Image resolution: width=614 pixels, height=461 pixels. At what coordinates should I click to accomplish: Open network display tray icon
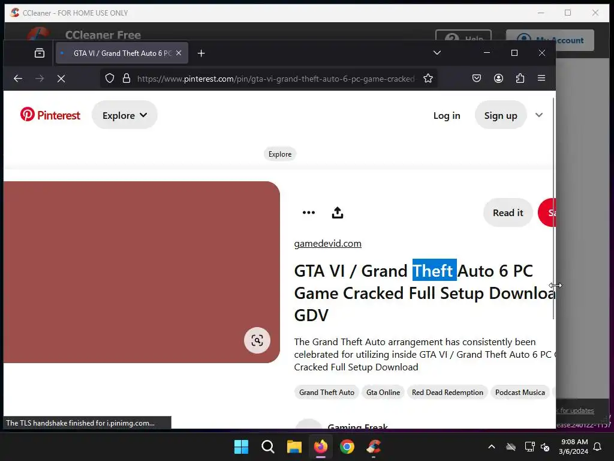529,447
